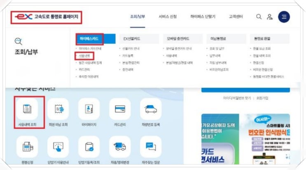Select 고객센터 in the top navigation
306x170 pixels.
236,17
